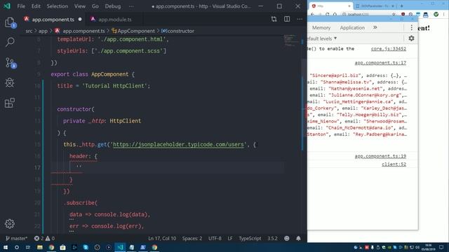Click the src breadcrumb segment
Screen dimensions: 449x252
29,31
